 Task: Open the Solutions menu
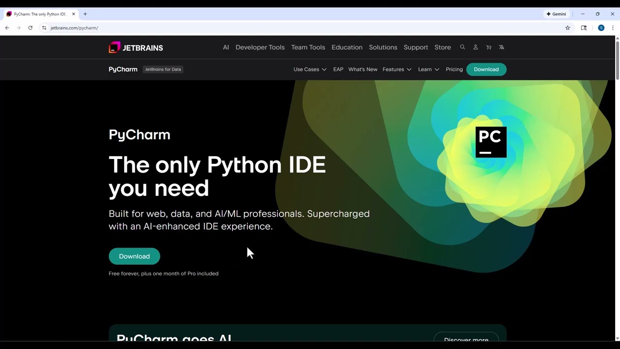click(x=383, y=47)
